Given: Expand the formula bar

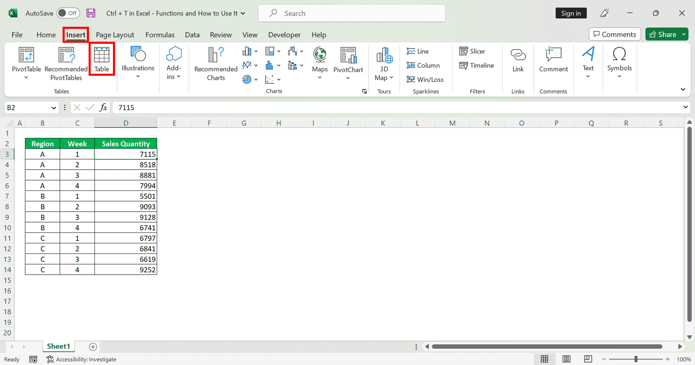Looking at the screenshot, I should (686, 107).
